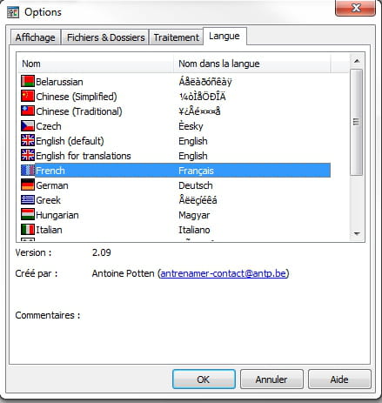
Task: Click the scrollbar up arrow
Action: point(357,61)
